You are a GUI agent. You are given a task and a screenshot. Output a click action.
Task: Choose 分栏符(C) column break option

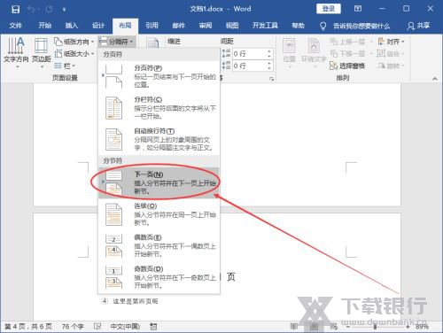click(x=159, y=108)
